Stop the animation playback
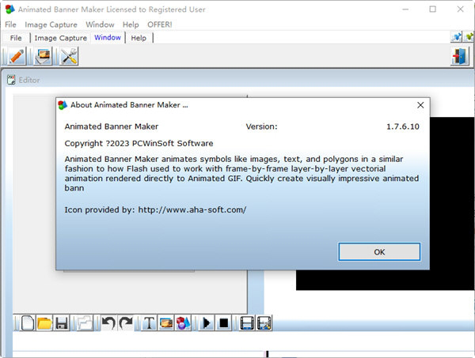 tap(224, 322)
